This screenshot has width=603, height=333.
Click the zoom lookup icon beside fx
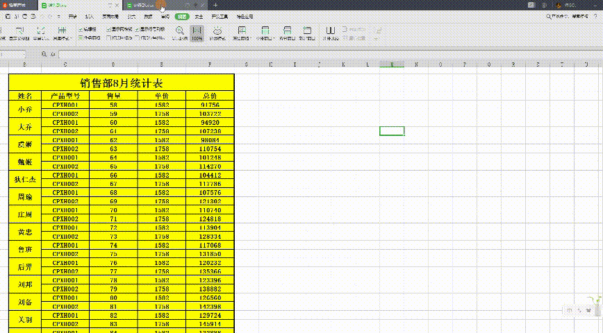click(x=44, y=54)
